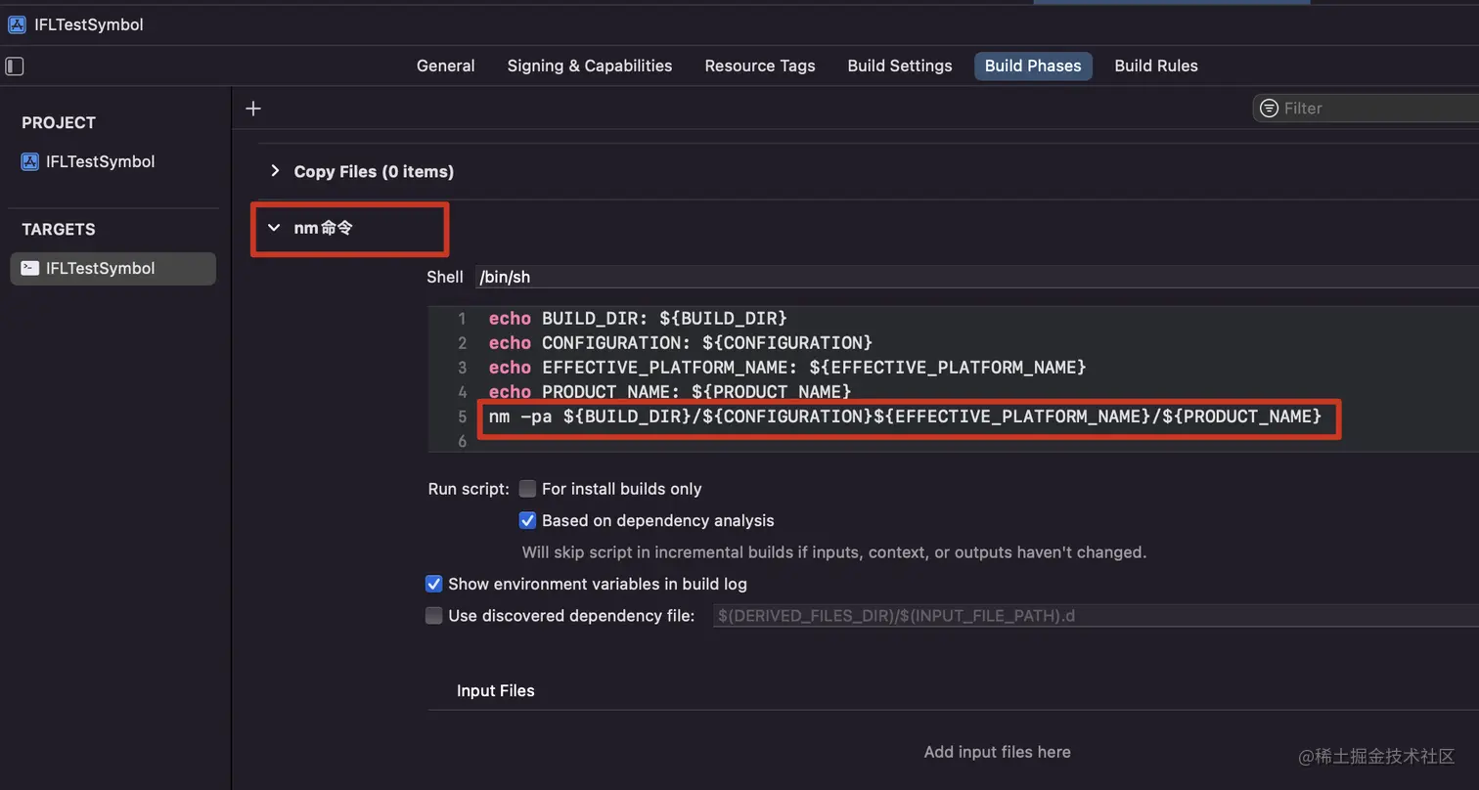1479x790 pixels.
Task: Toggle Show environment variables in build log
Action: pos(433,584)
